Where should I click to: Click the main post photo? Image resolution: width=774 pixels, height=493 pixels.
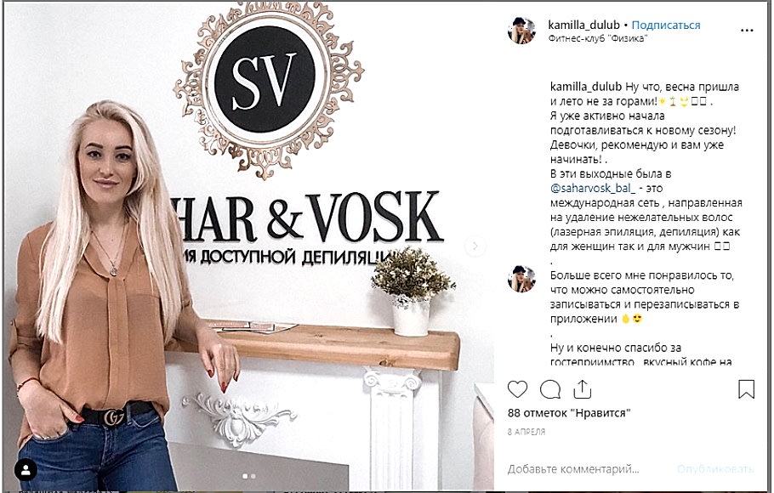[x=249, y=246]
